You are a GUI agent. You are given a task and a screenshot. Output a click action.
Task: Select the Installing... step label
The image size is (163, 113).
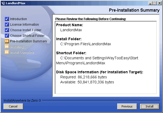18,47
